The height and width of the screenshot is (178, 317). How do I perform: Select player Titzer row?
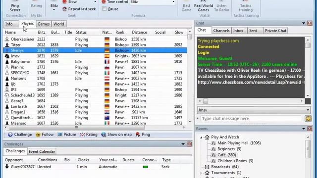click(95, 45)
